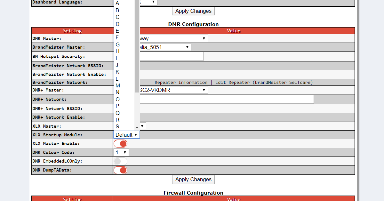
Task: Collapse the XLX Startup Module Default dropdown
Action: [x=127, y=135]
